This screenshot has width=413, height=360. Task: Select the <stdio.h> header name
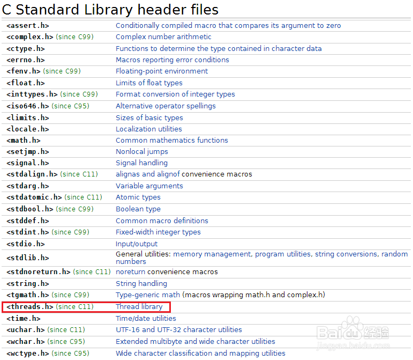(x=26, y=244)
